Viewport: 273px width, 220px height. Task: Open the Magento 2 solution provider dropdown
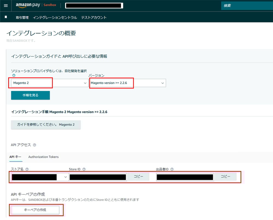click(49, 83)
